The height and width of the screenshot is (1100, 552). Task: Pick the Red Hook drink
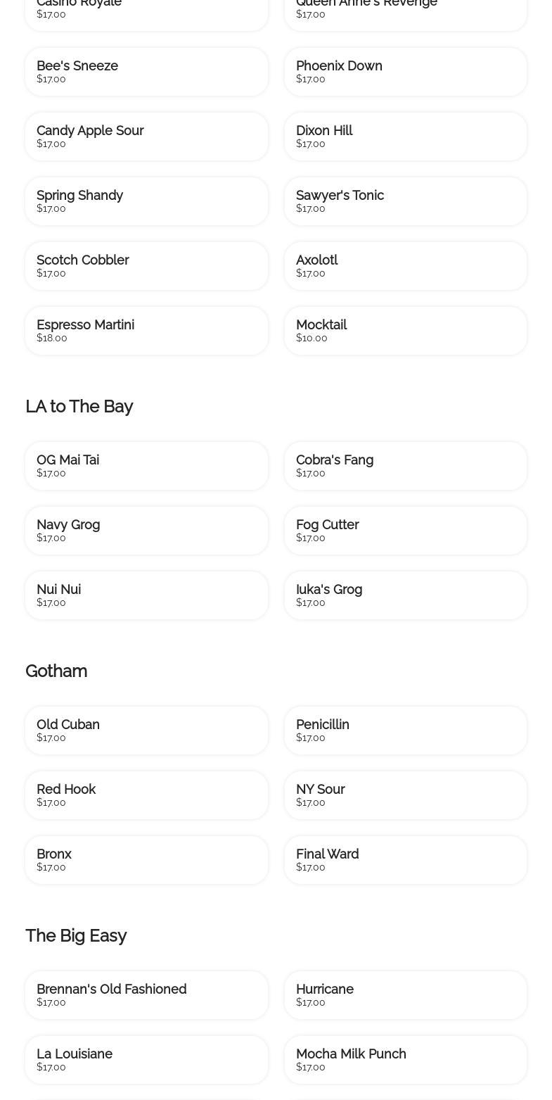point(146,795)
